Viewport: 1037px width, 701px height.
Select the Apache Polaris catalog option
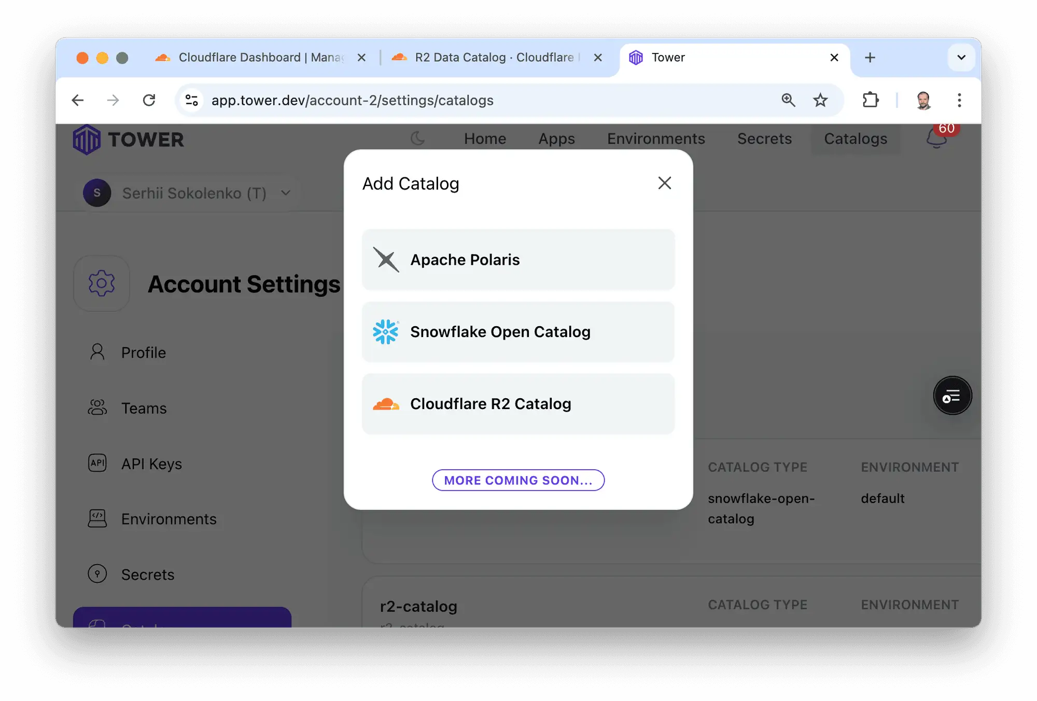coord(518,259)
